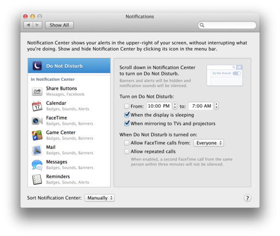Enable Allow repeated calls checkbox
This screenshot has width=280, height=236.
click(126, 152)
